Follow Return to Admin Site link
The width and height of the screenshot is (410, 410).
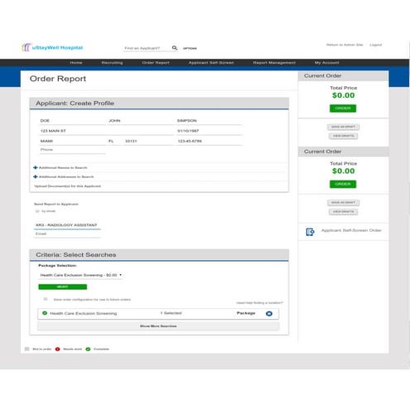coord(345,45)
